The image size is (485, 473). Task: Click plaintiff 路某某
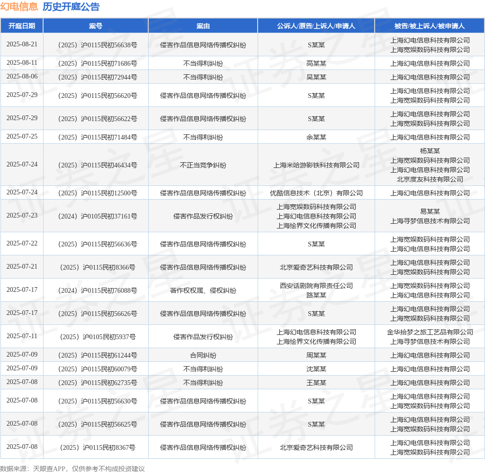point(316,295)
